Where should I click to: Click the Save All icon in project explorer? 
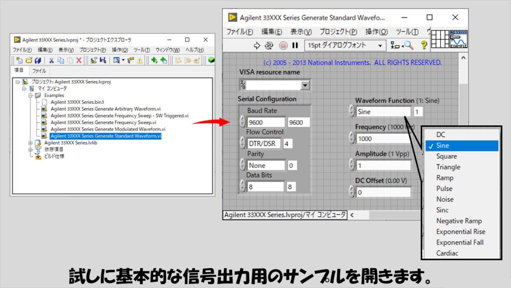pyautogui.click(x=38, y=60)
